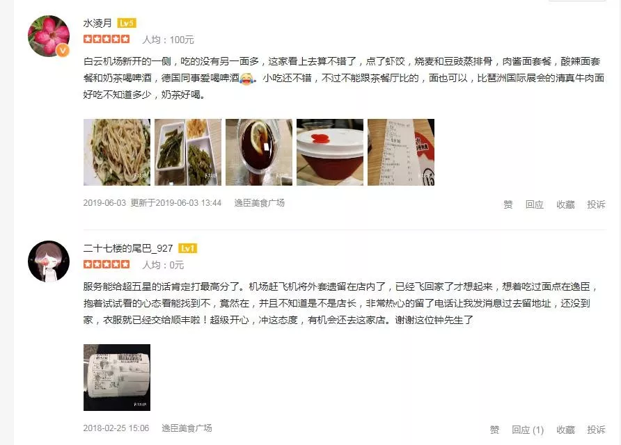Click 逸臣美食广场 link under first review

coord(260,203)
